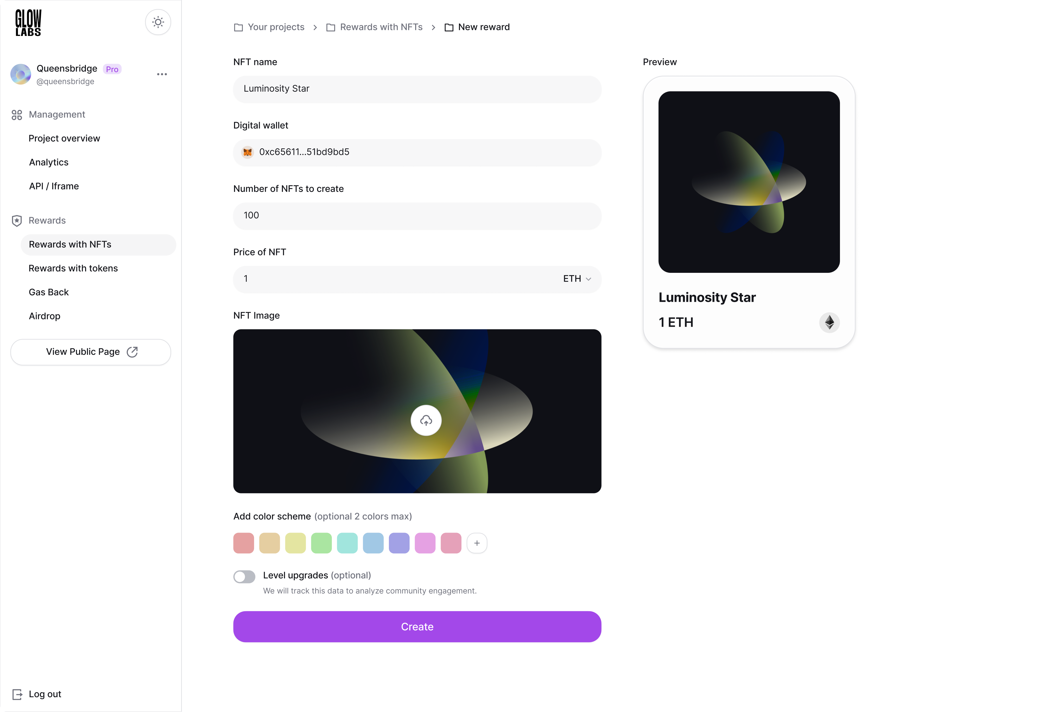Click the plus button to add custom color
Image resolution: width=1037 pixels, height=712 pixels.
477,543
